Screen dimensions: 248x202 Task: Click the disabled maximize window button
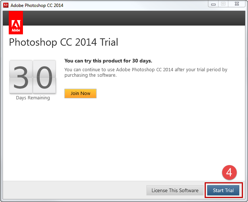(223, 4)
